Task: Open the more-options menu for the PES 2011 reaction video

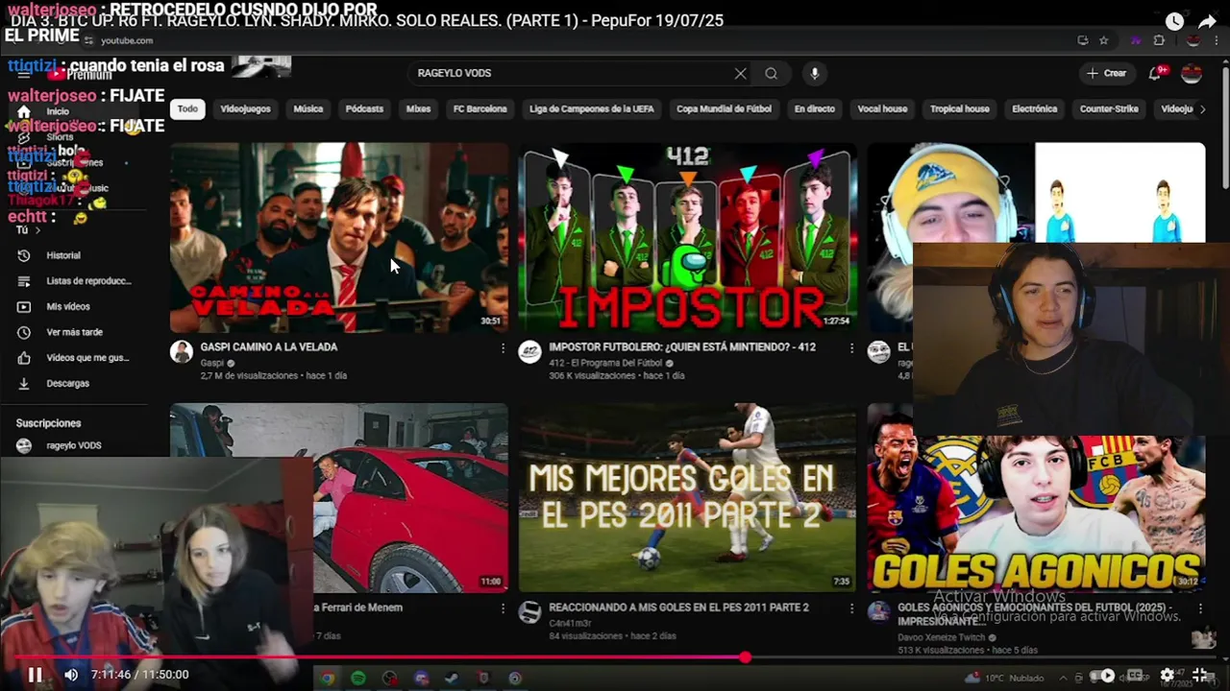Action: click(850, 608)
